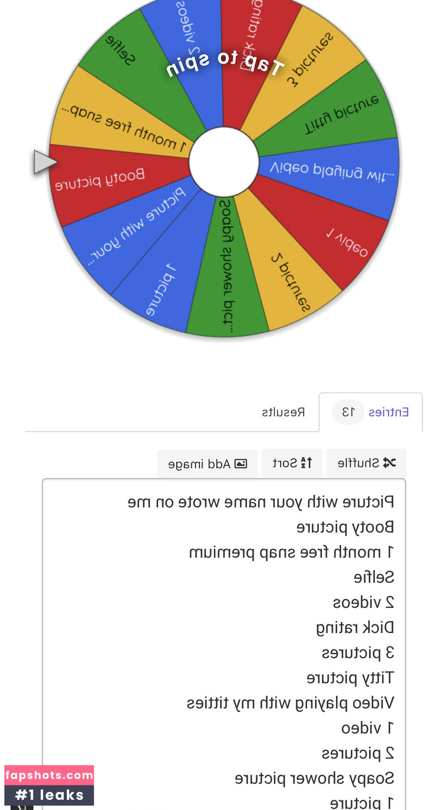448x810 pixels.
Task: Click the white center hub of the wheel
Action: click(224, 162)
